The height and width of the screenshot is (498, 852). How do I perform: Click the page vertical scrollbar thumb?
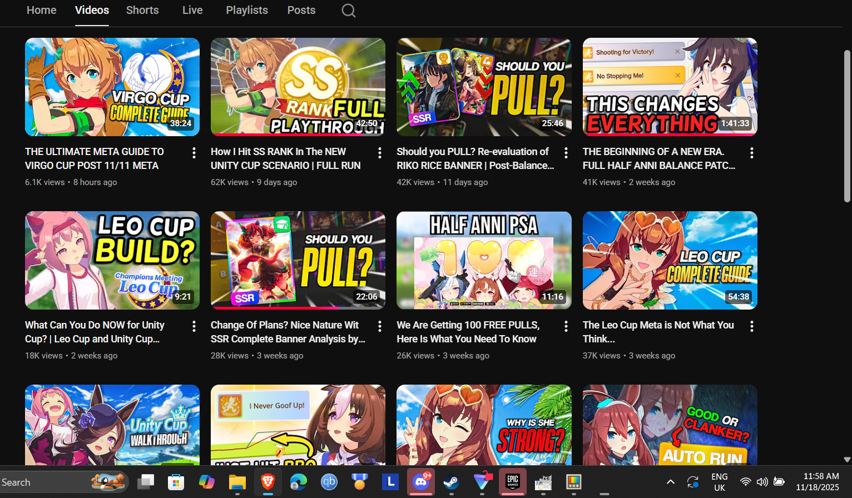tap(847, 126)
